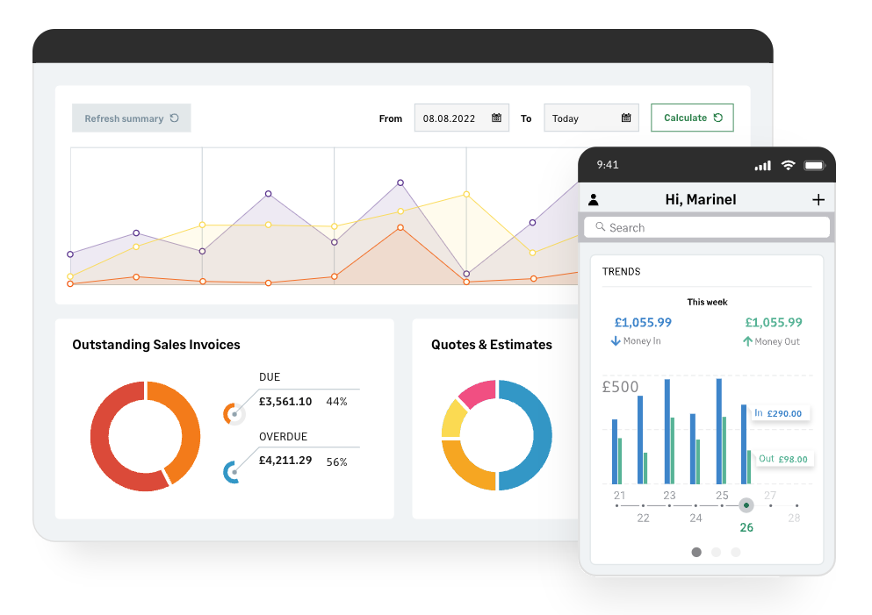
Task: Click the magnifier icon in Search box
Action: pyautogui.click(x=601, y=226)
